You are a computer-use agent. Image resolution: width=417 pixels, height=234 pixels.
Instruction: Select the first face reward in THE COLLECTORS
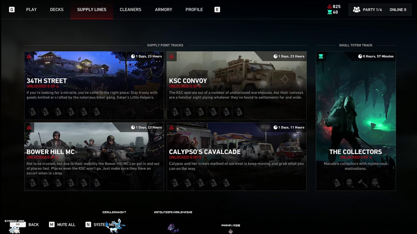[349, 183]
